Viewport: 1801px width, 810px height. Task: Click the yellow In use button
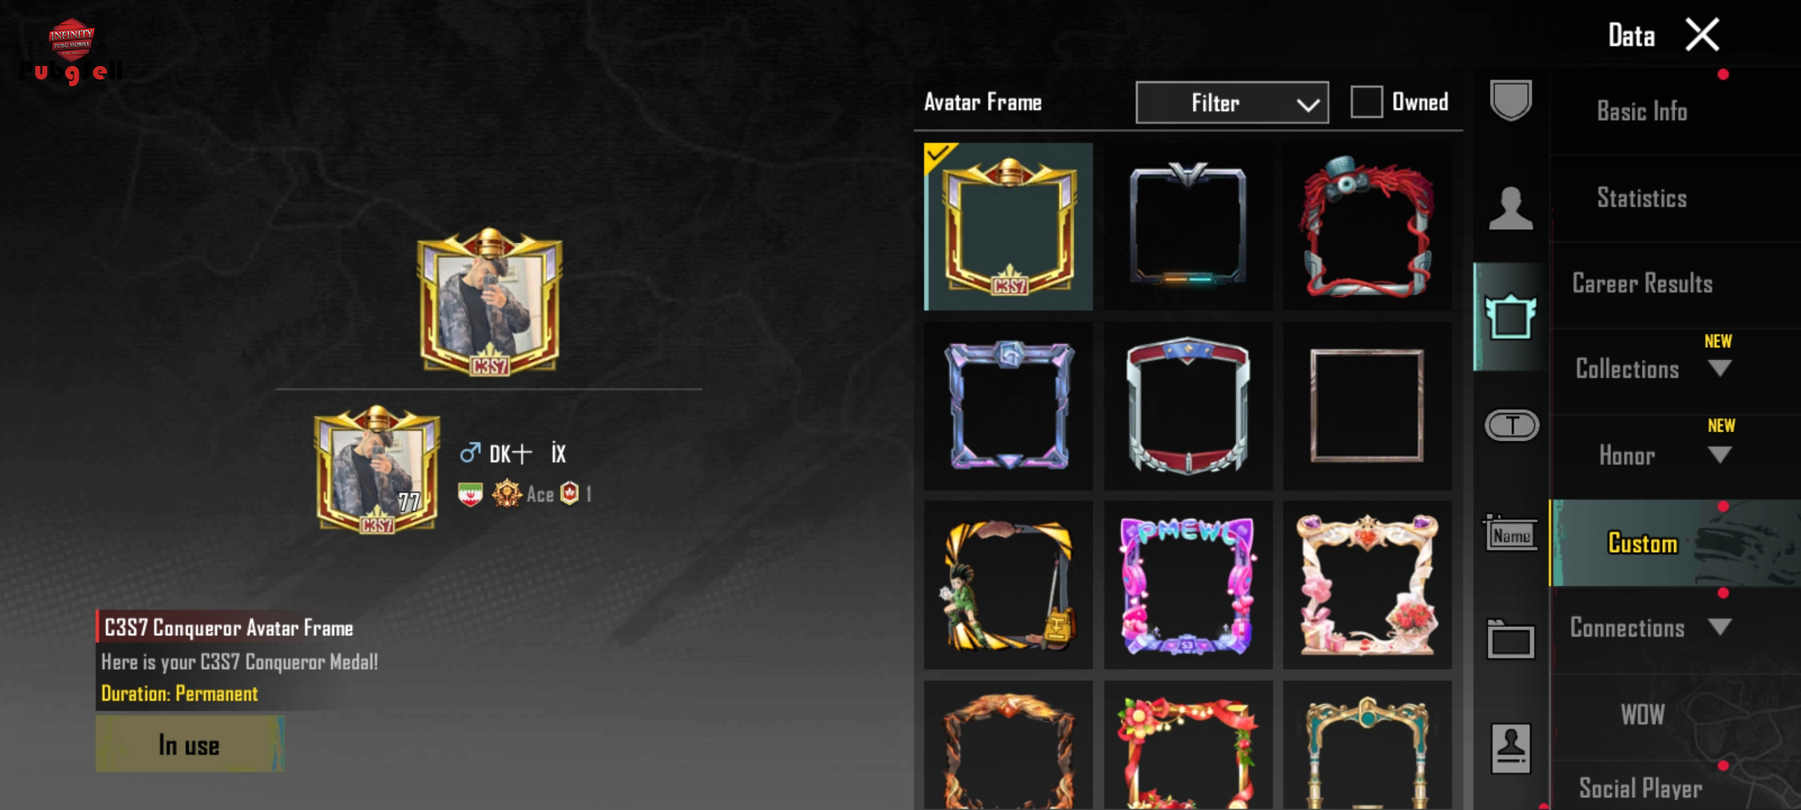click(x=190, y=744)
